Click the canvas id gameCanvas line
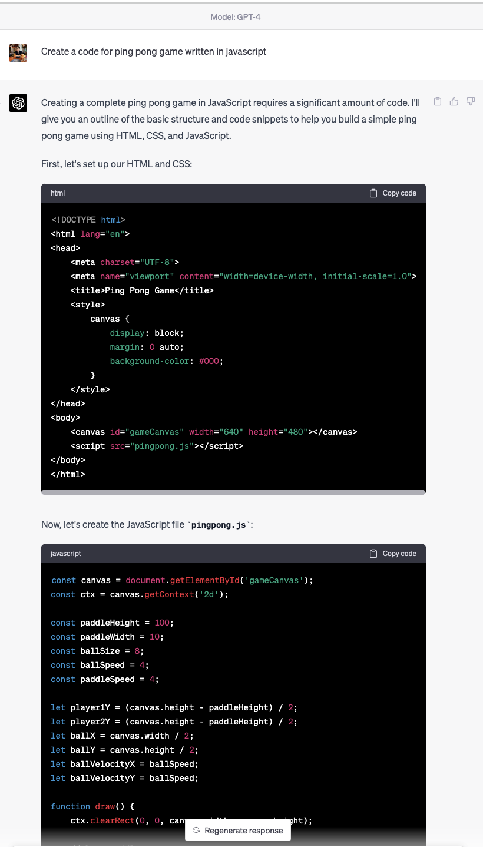The width and height of the screenshot is (483, 847). coord(214,432)
